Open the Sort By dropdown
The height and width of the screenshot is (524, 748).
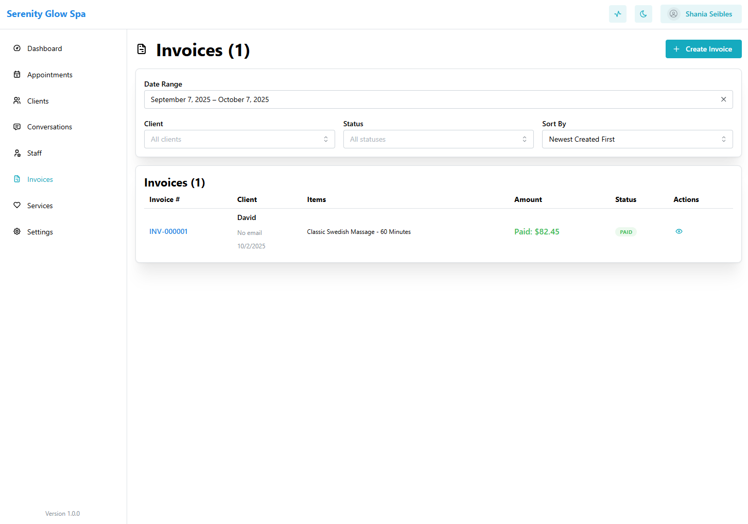(637, 139)
